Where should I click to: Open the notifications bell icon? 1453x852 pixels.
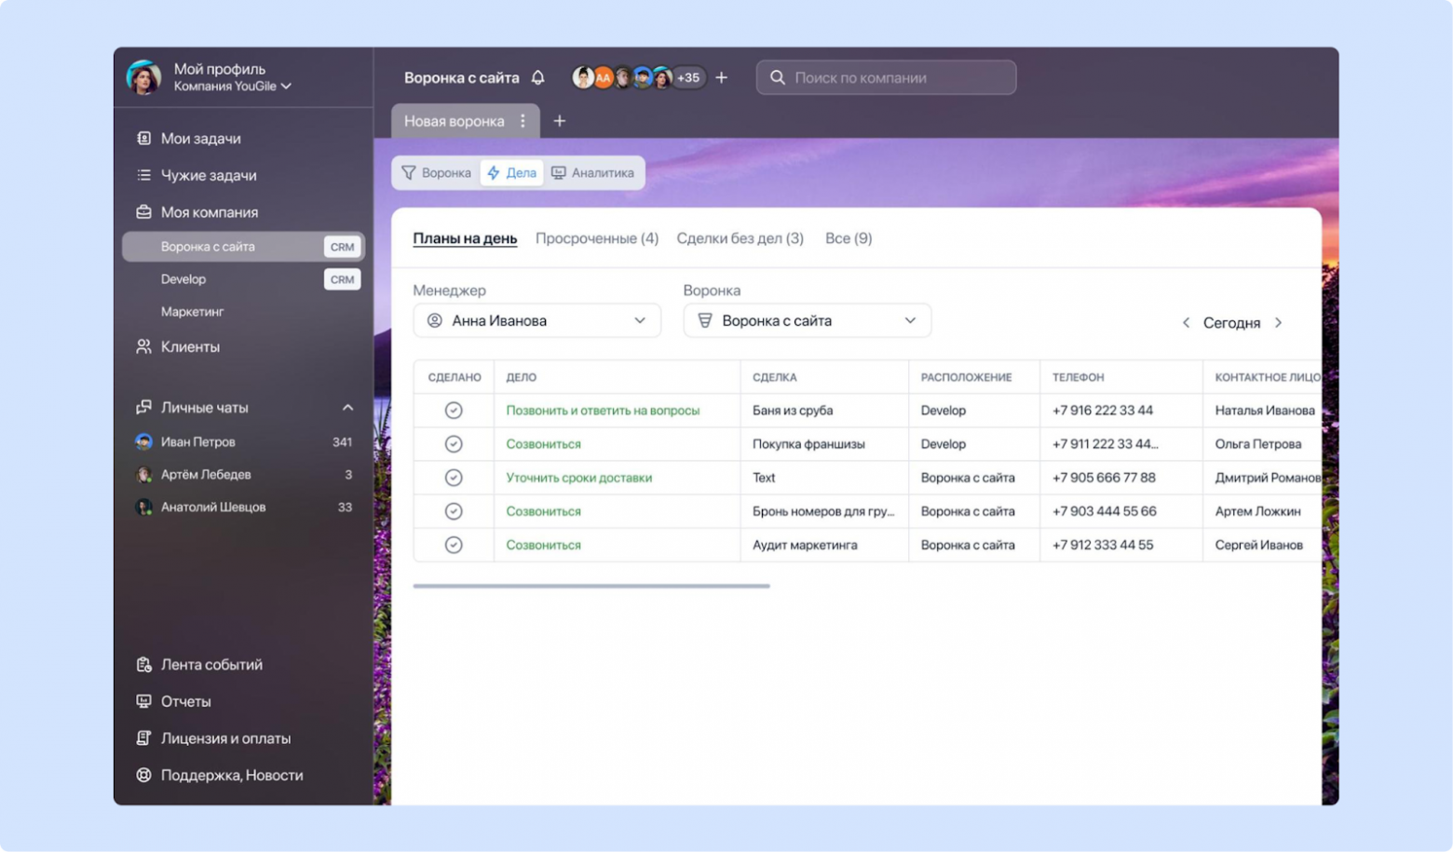pos(538,77)
